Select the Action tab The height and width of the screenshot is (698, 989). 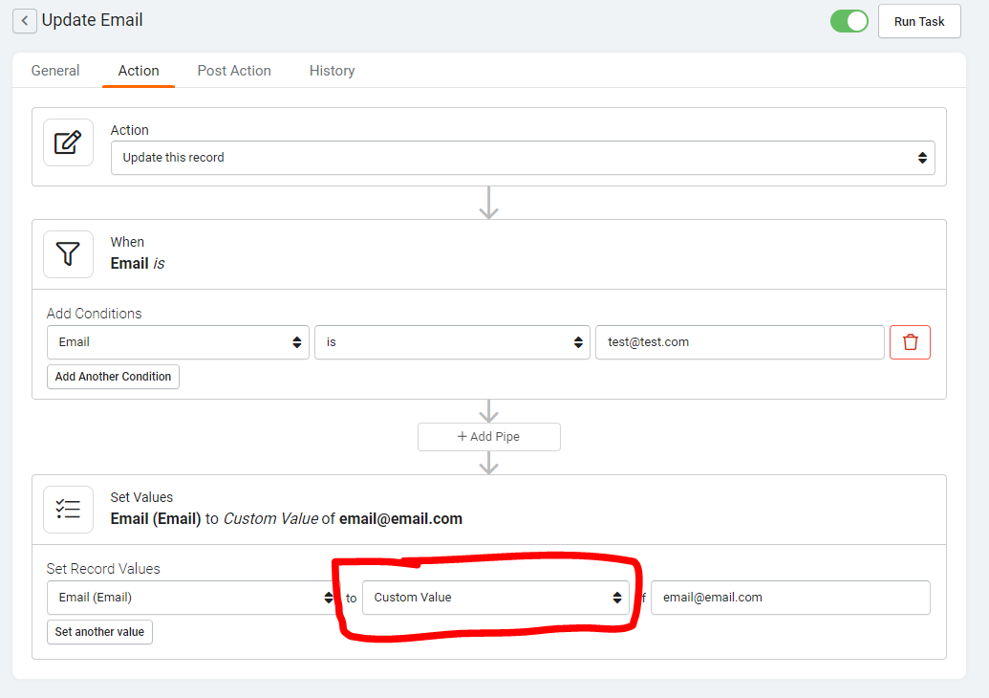point(139,70)
